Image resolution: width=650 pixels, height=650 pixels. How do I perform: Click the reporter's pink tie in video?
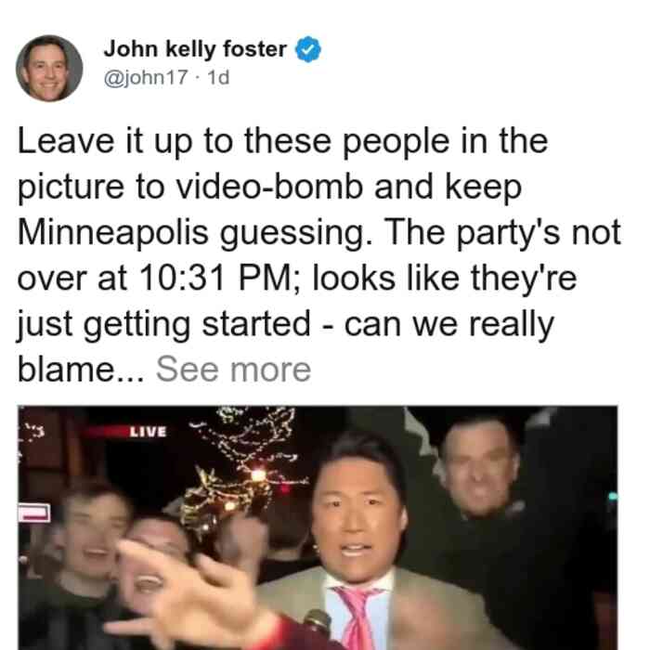357,617
